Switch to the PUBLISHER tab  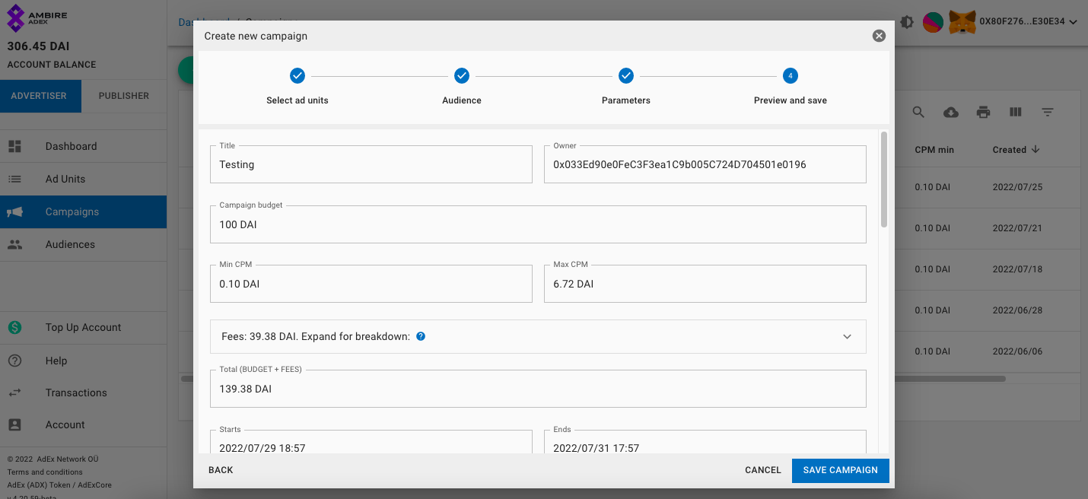(124, 96)
